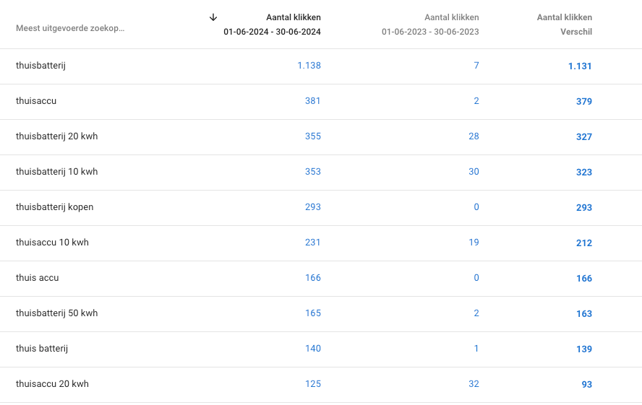
Task: Open the thuisaccu 20 kwh query
Action: pyautogui.click(x=52, y=384)
